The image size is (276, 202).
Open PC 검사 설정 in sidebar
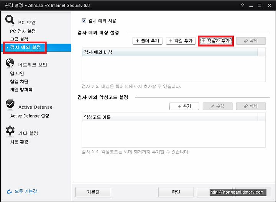point(23,31)
